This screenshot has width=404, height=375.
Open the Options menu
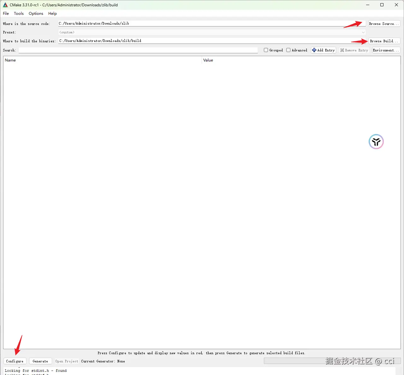click(36, 14)
